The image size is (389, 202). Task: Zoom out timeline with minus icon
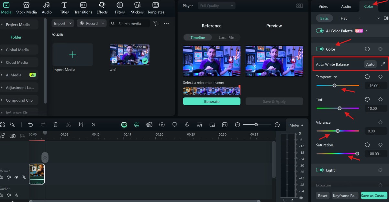(238, 125)
